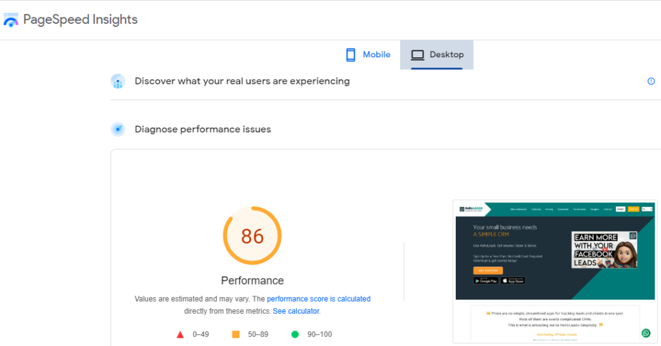Follow the "See calculator" link
This screenshot has width=661, height=346.
pyautogui.click(x=296, y=311)
